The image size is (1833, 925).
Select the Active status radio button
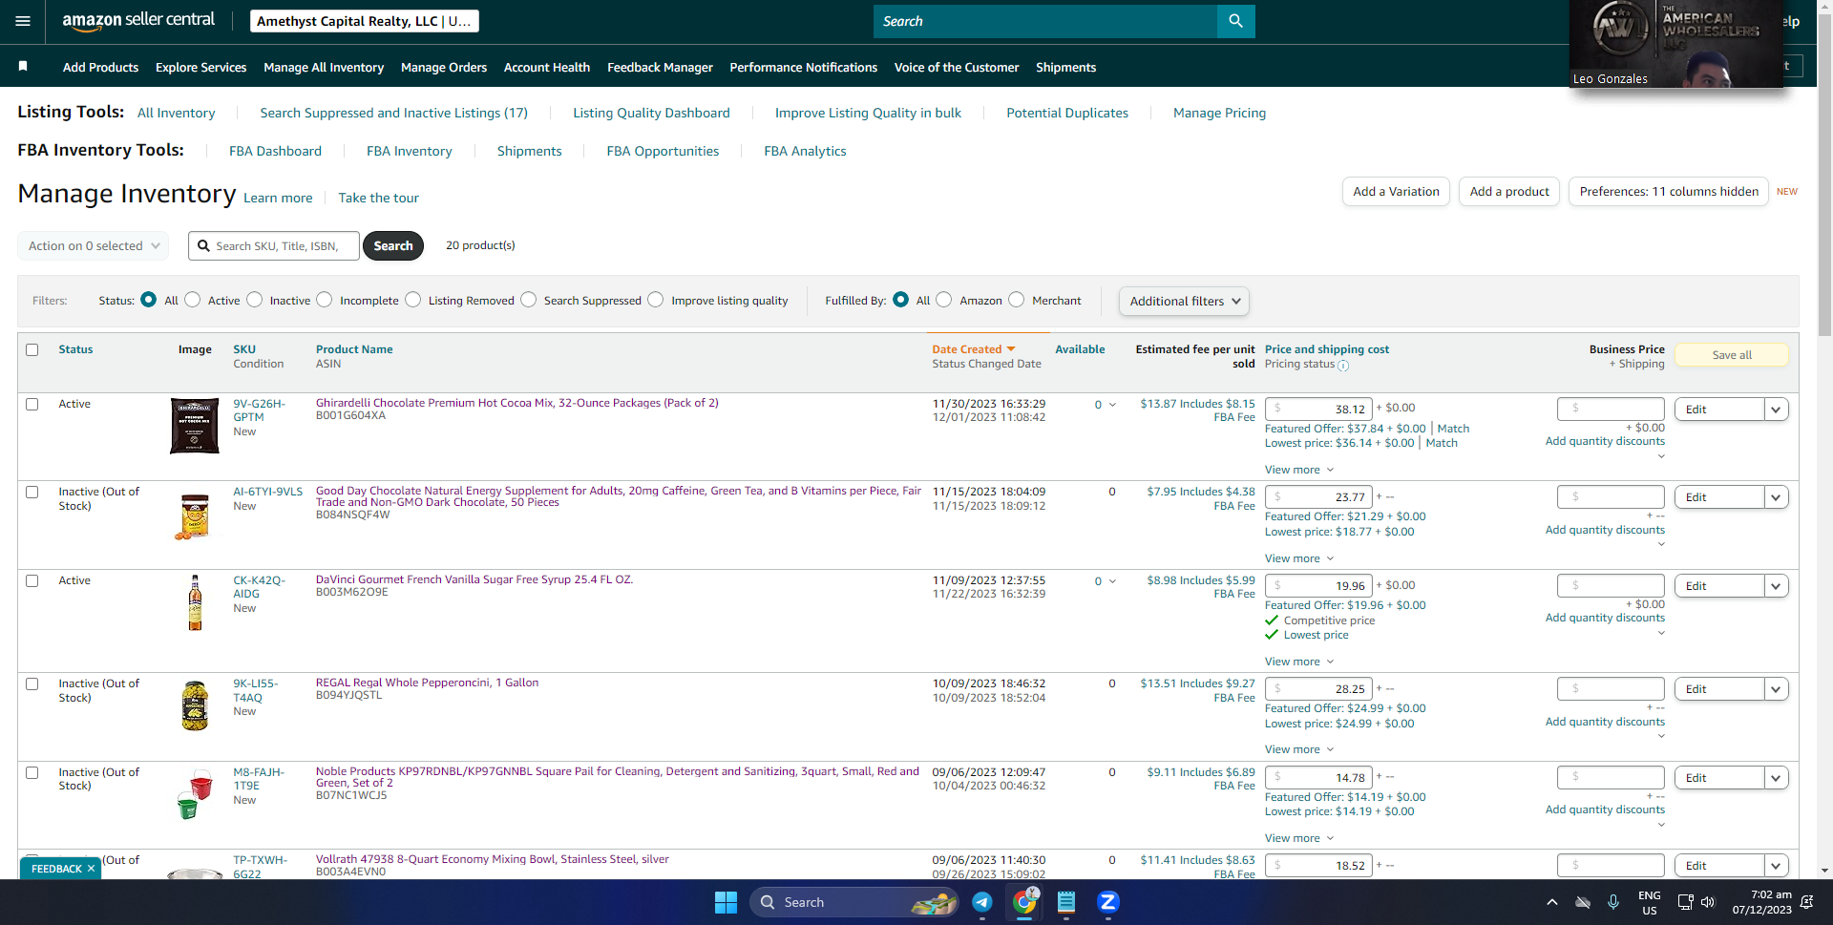pyautogui.click(x=193, y=300)
